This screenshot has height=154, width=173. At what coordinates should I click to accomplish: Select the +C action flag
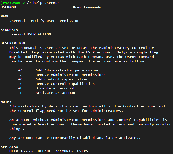20,79
